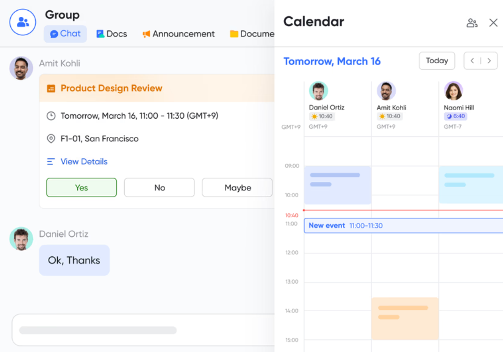Click the clock icon next to event time
Screen dimensions: 503x352
(x=51, y=116)
